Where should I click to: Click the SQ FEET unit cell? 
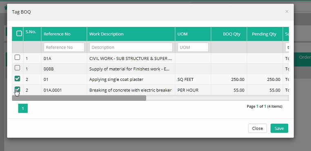pyautogui.click(x=185, y=80)
